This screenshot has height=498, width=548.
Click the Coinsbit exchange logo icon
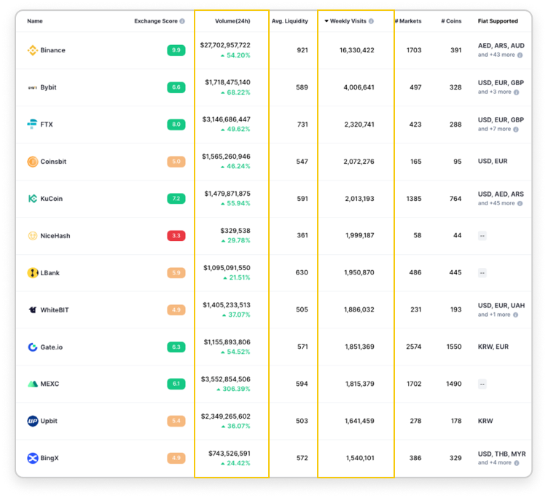point(33,162)
